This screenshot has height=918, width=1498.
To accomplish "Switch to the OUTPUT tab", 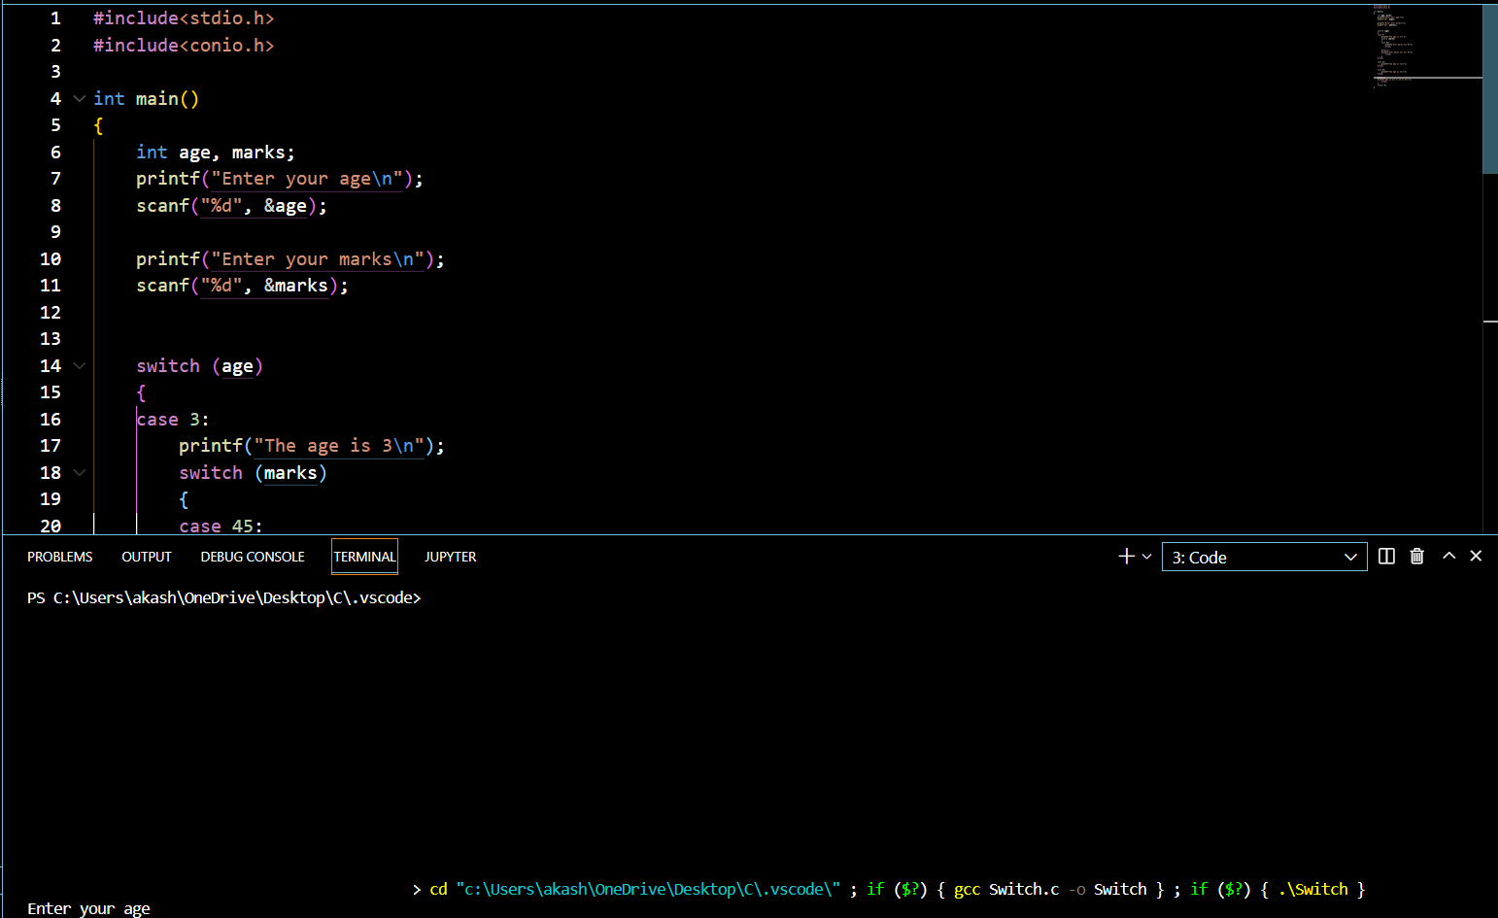I will [147, 557].
